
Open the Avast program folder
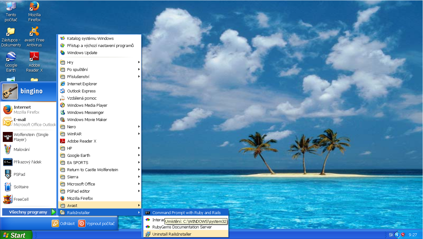[100, 205]
